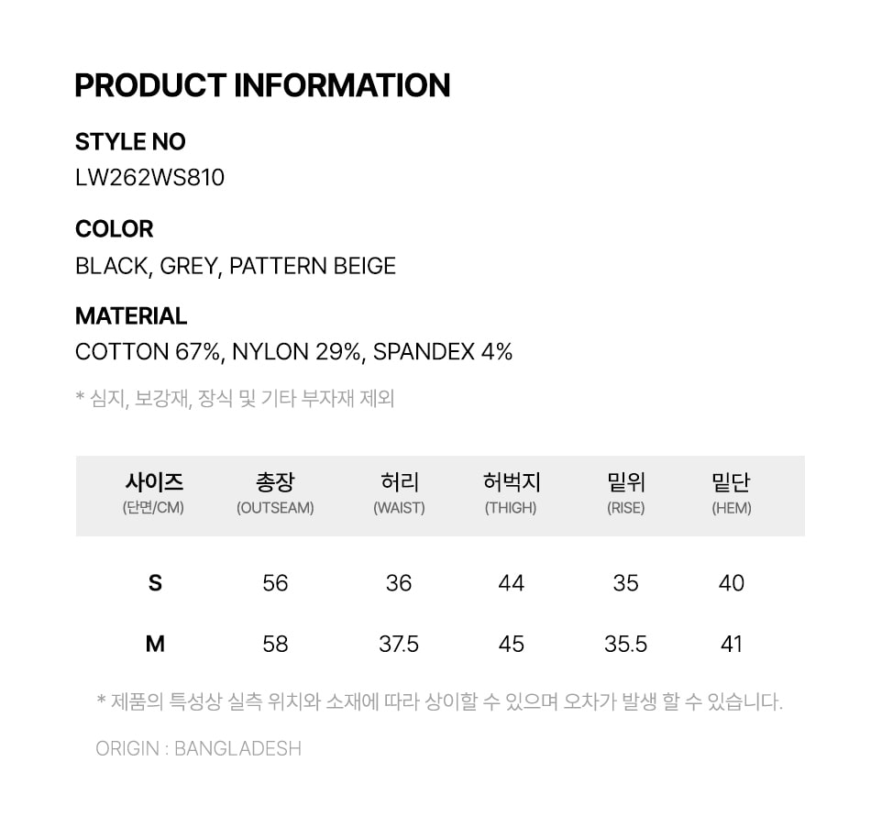Click the 허벅지 THIGH column header
871x828 pixels.
click(511, 492)
